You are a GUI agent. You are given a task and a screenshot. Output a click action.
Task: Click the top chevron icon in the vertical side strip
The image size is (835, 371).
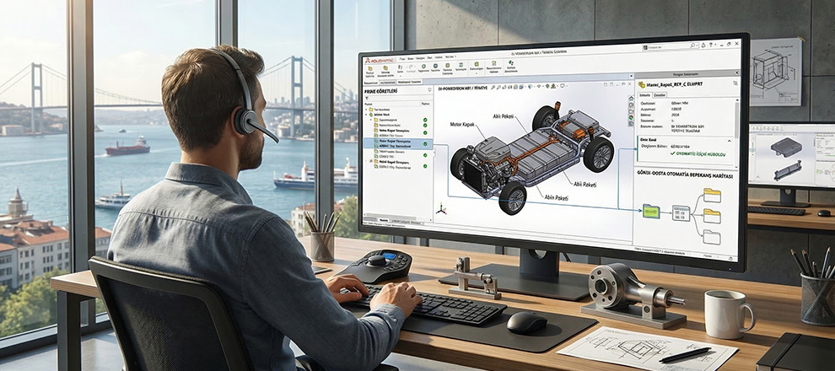pos(631,98)
